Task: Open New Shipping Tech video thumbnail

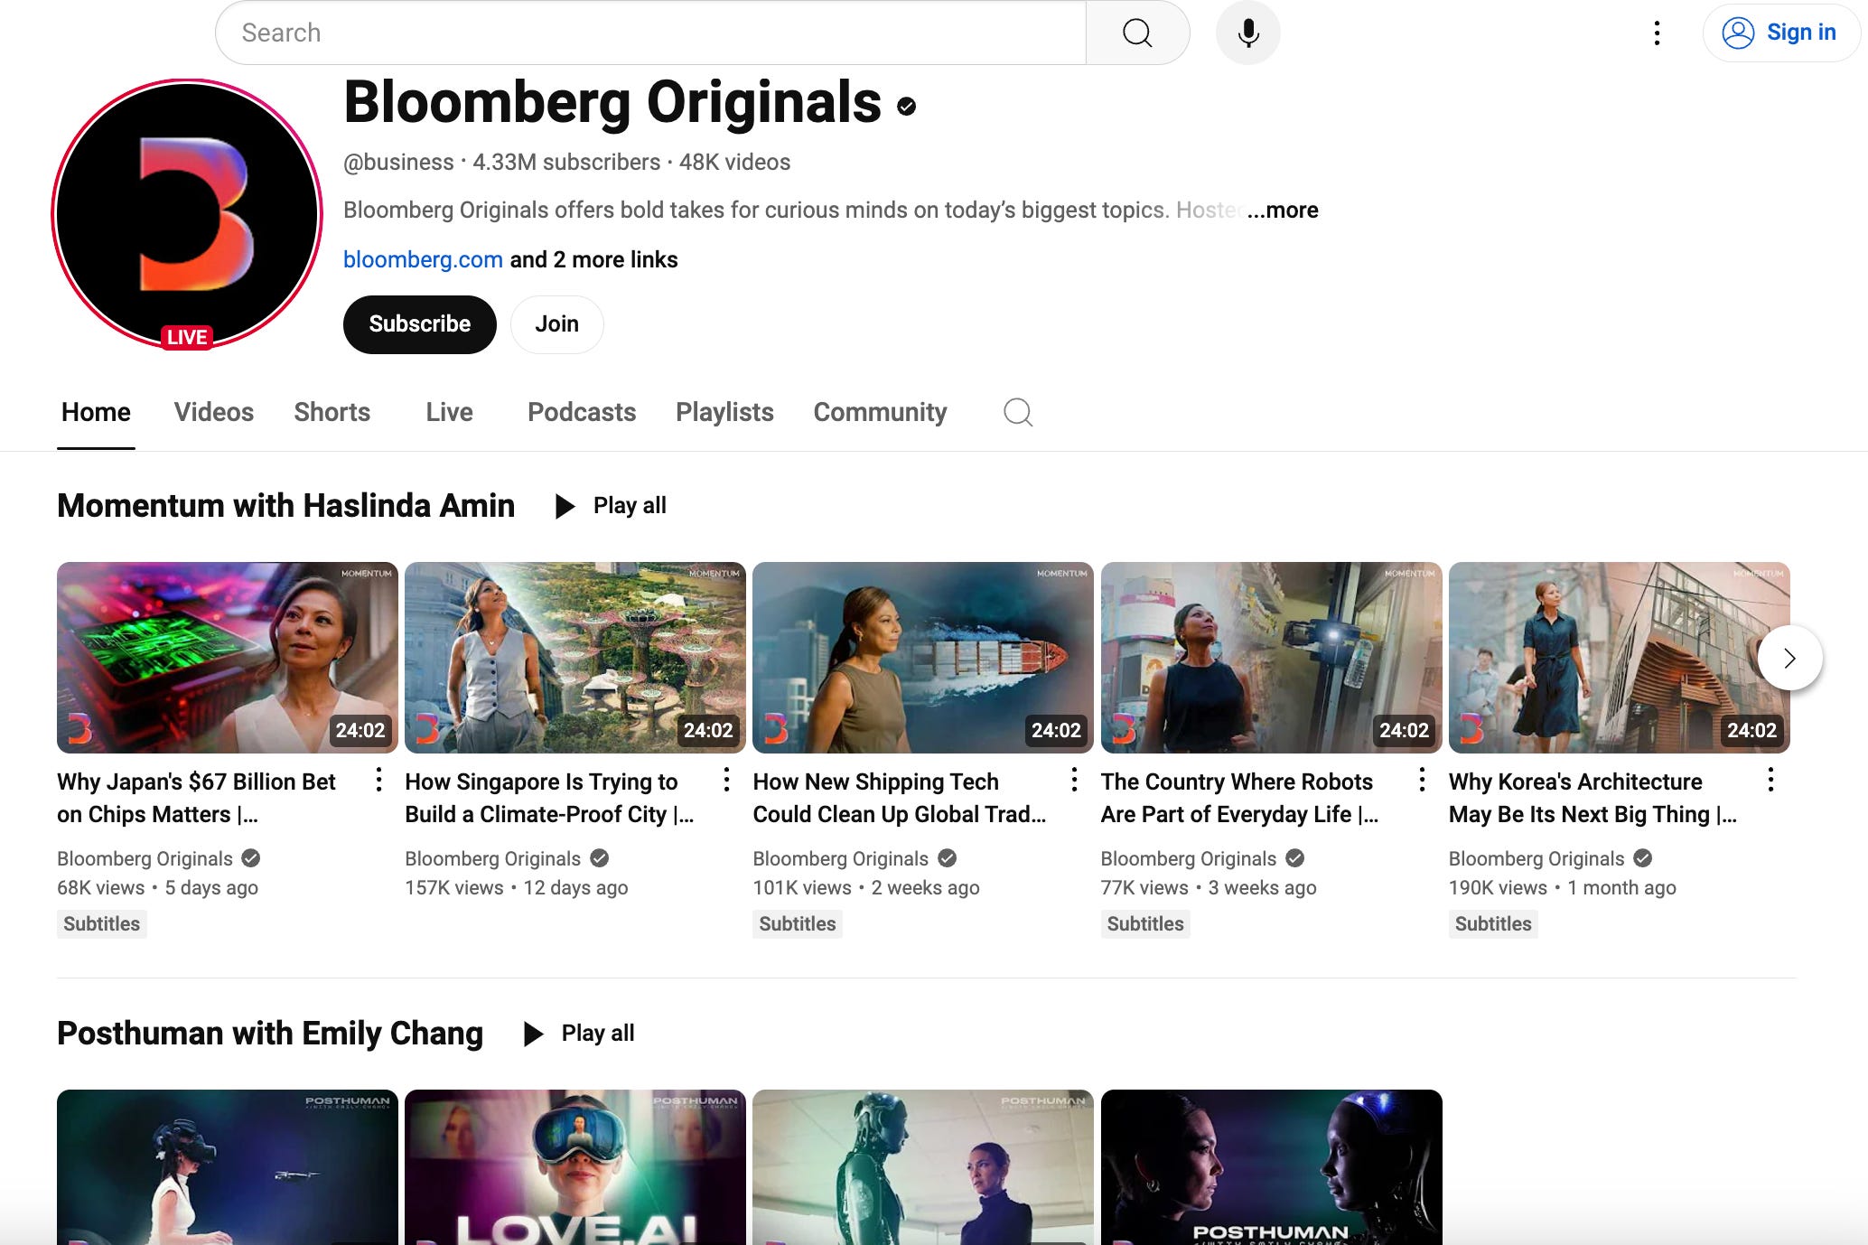Action: tap(923, 658)
